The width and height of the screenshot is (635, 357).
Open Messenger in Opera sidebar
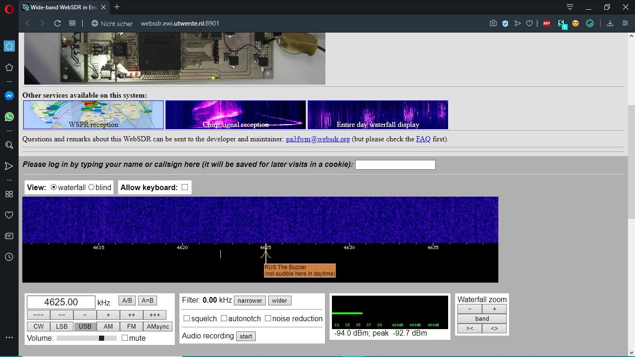click(9, 95)
